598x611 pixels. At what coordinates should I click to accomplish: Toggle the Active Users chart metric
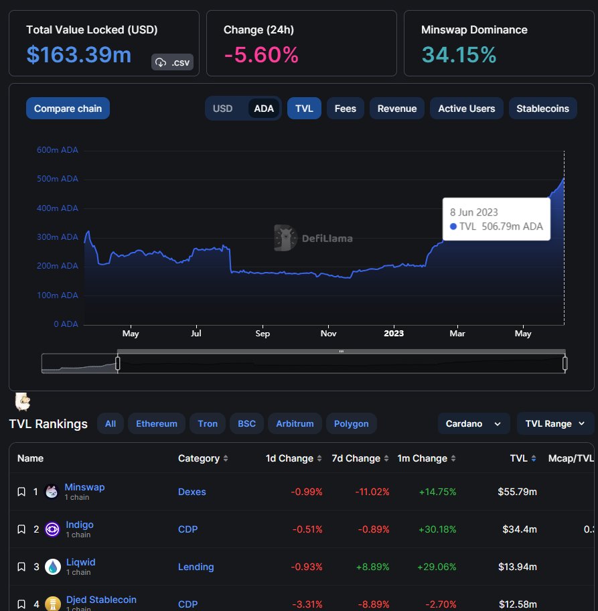point(467,109)
